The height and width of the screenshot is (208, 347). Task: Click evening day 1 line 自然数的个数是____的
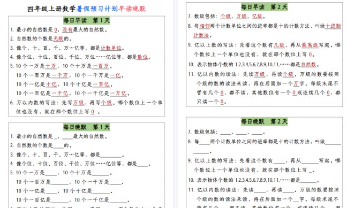point(41,145)
